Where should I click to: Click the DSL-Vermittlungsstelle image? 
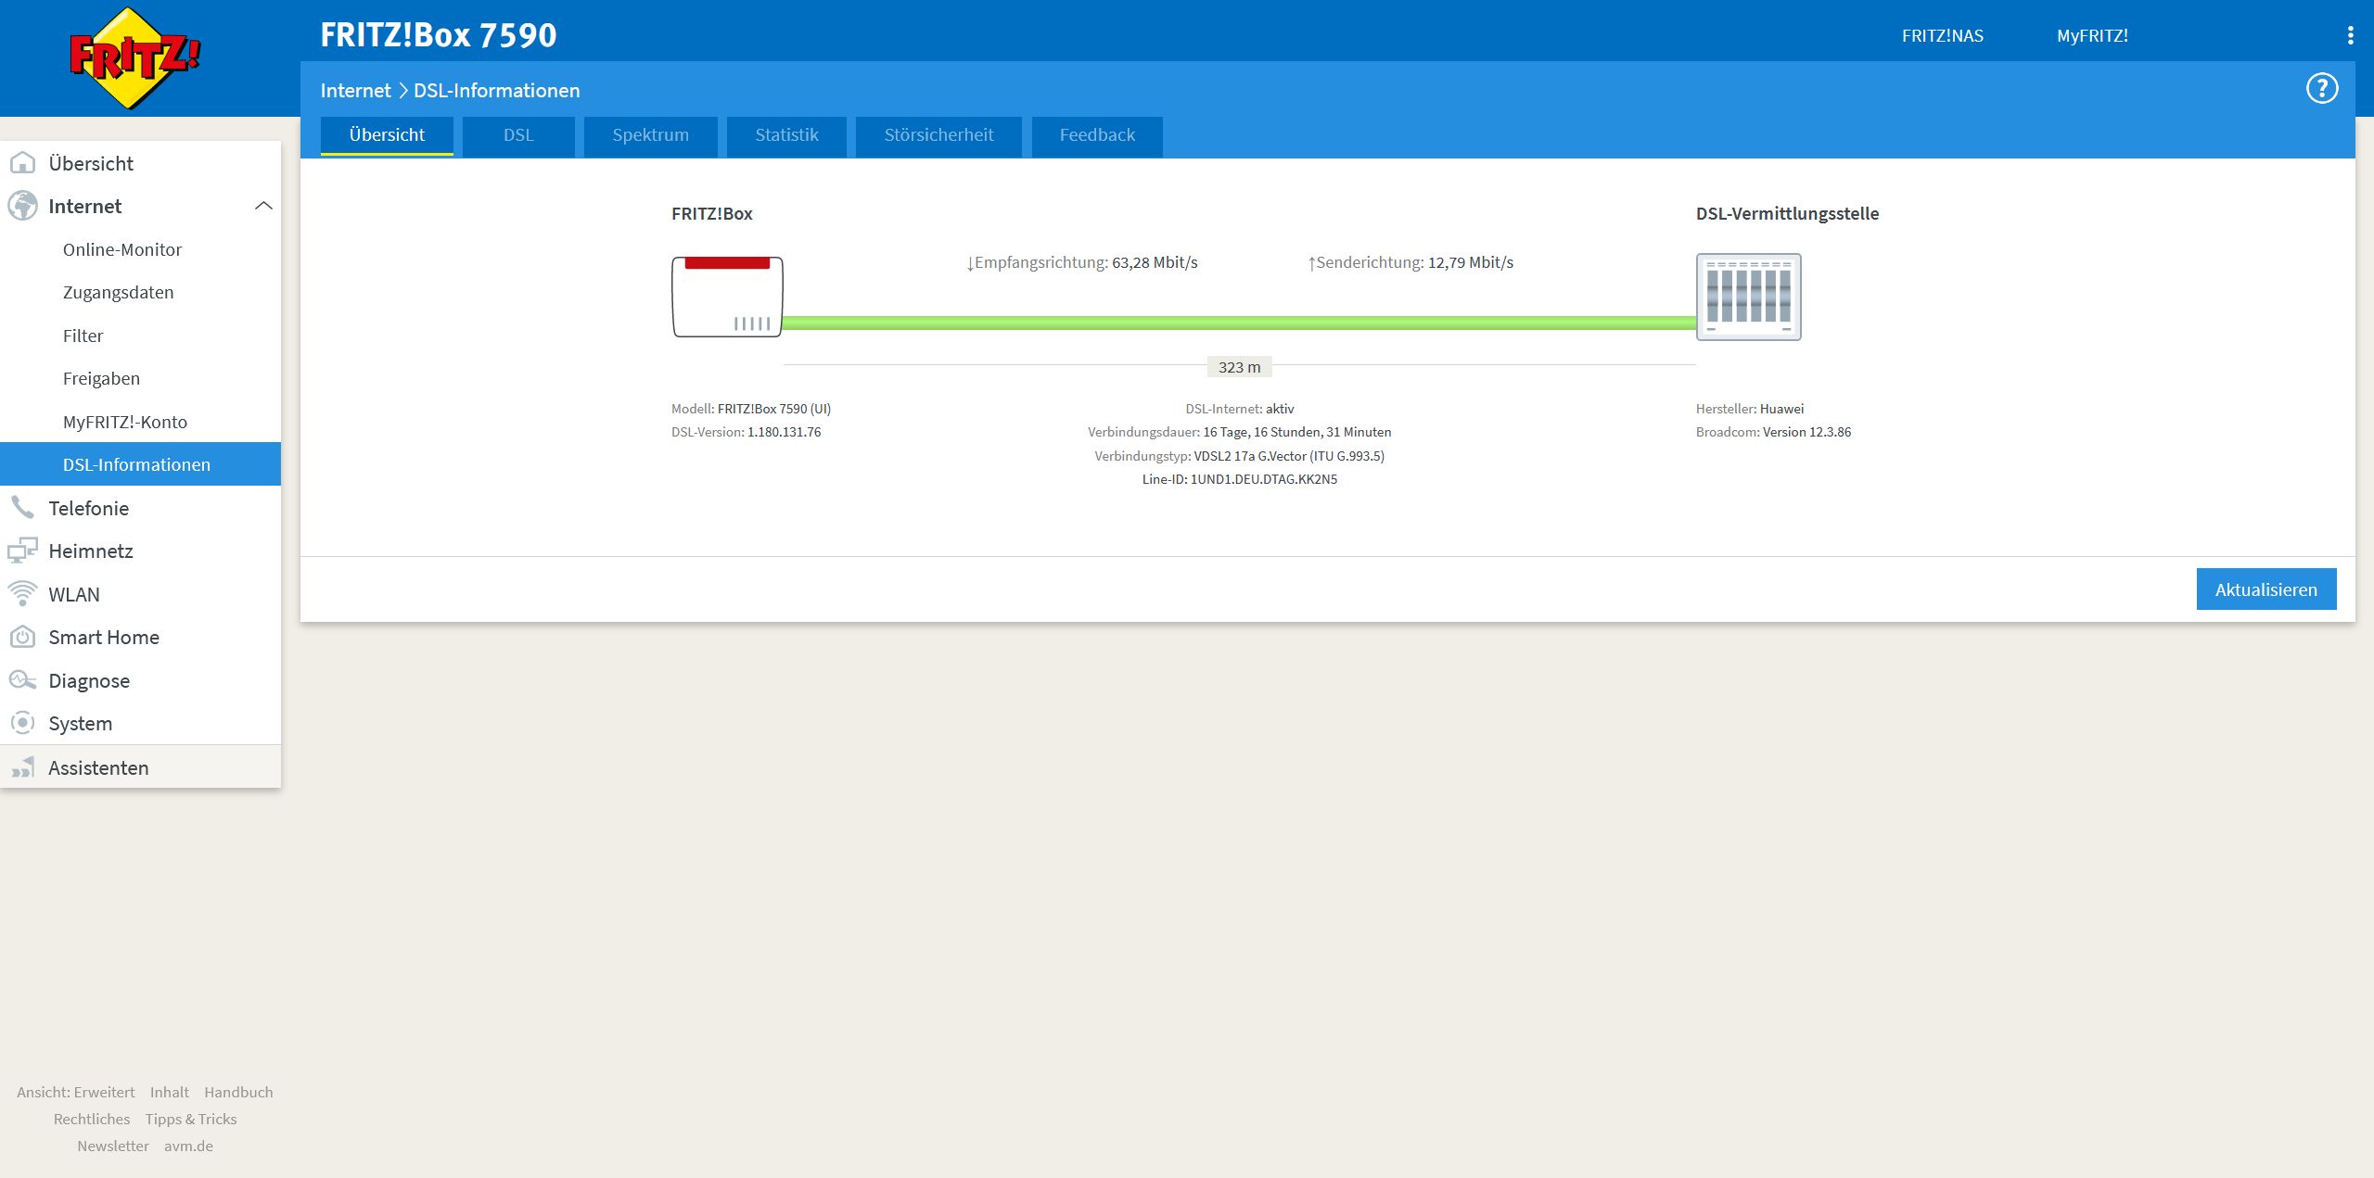1748,297
